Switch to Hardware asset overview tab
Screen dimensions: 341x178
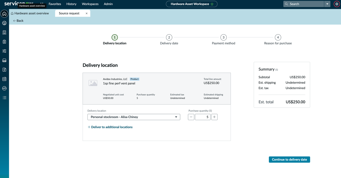click(30, 13)
